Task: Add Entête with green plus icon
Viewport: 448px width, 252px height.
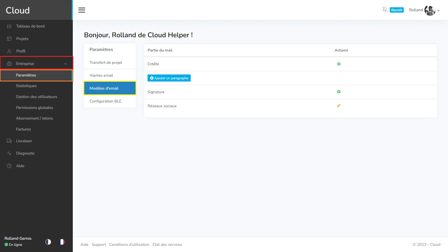Action: (x=339, y=64)
